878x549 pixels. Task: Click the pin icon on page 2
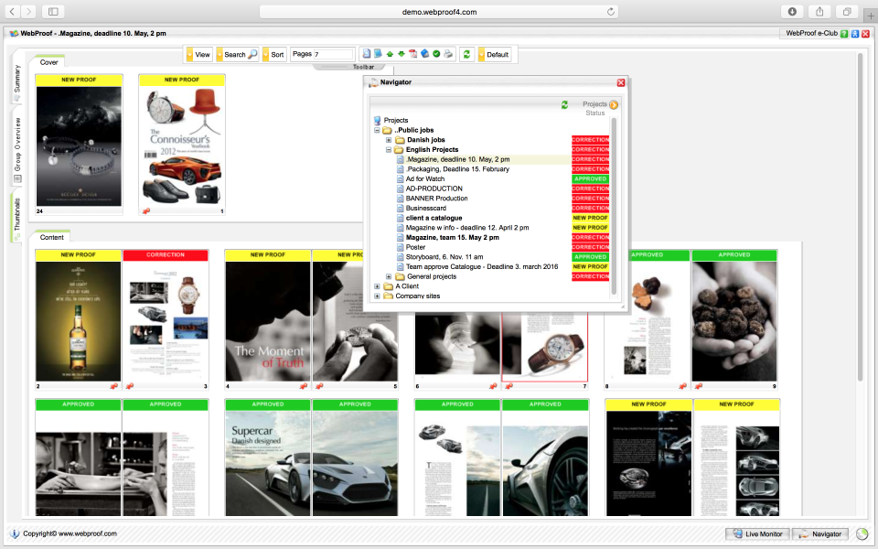pyautogui.click(x=113, y=386)
